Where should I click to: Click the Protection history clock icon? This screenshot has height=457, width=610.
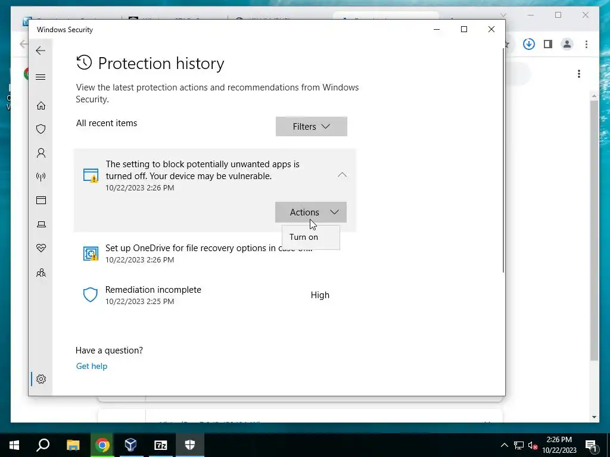tap(84, 62)
